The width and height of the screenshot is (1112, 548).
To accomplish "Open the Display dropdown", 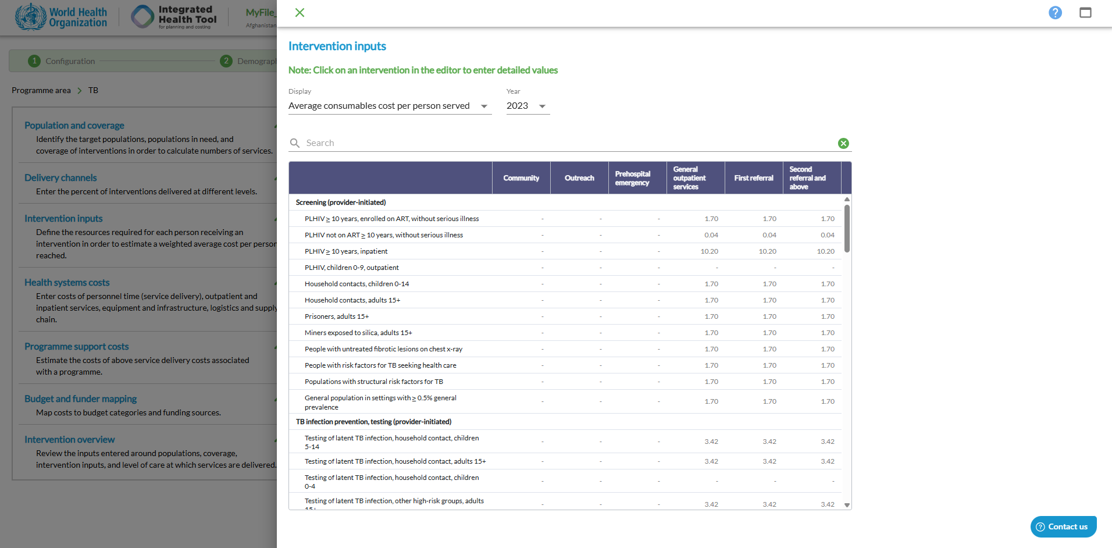I will click(x=389, y=106).
